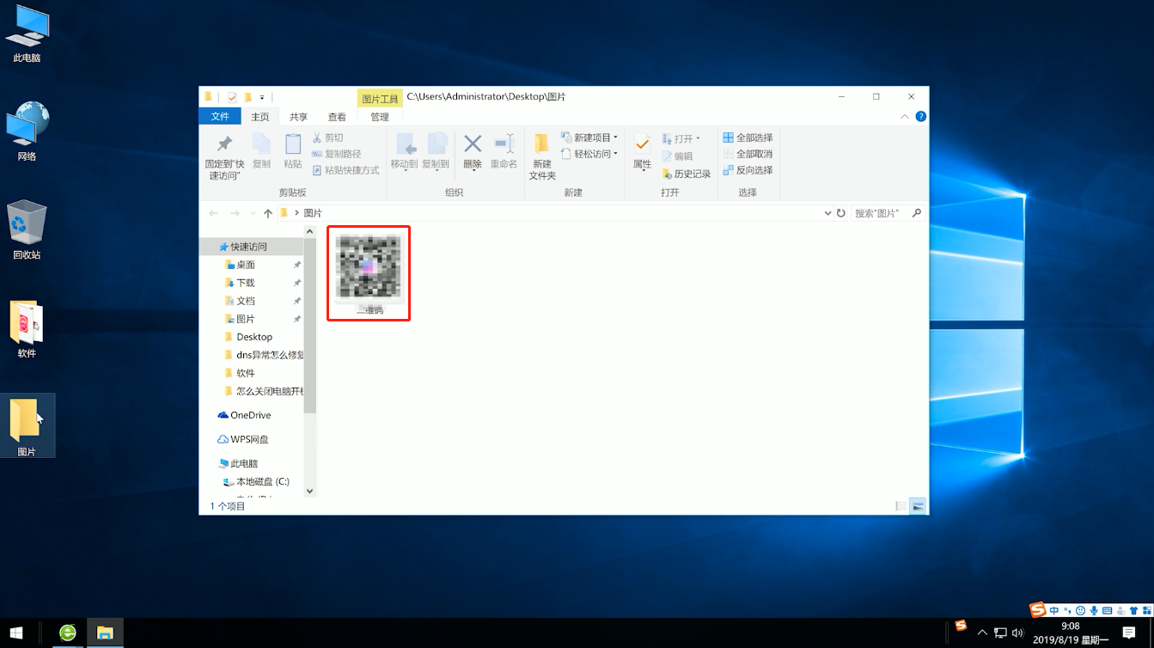Click the 搜索"图片" search box
The height and width of the screenshot is (648, 1154).
tap(888, 213)
